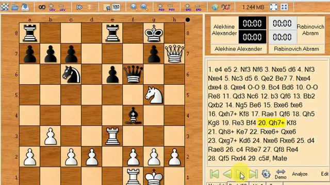
Task: Click the black queen on f6
Action: click(x=133, y=75)
